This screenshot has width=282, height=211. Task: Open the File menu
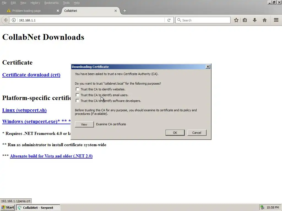tap(4, 3)
